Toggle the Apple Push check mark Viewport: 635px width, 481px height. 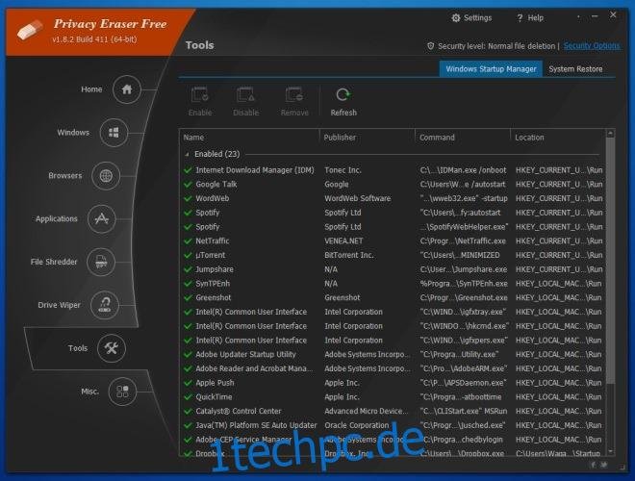pos(188,383)
